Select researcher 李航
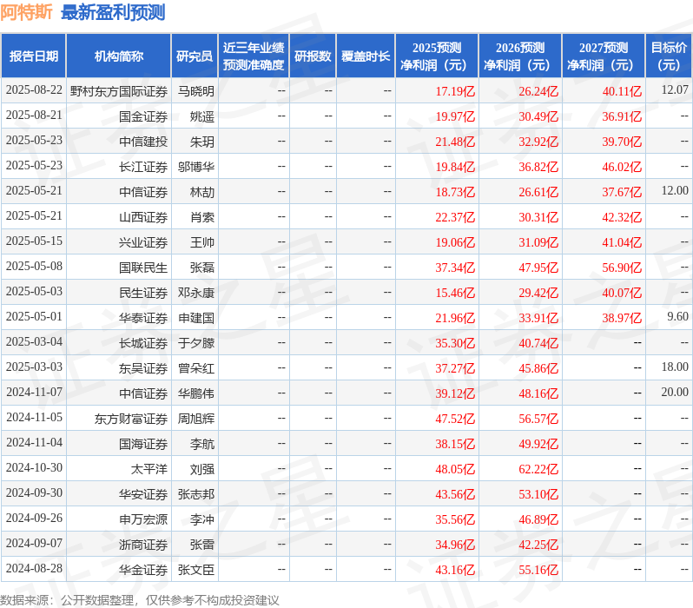 coord(202,445)
